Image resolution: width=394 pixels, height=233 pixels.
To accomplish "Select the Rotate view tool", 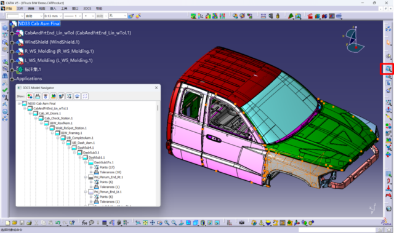I will (159, 223).
